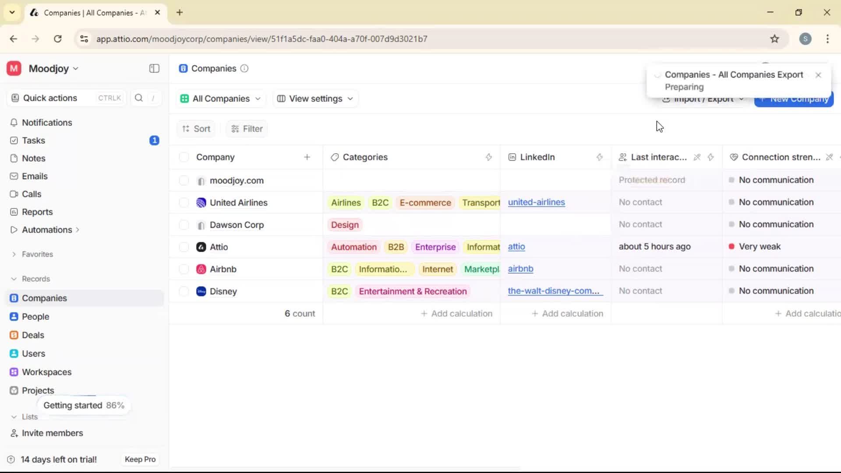Check the Disney row checkbox

184,291
